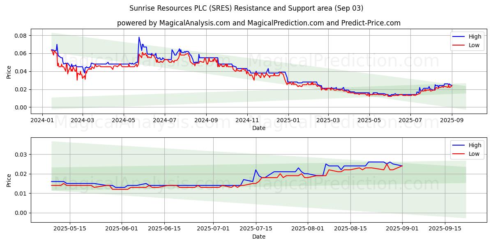Click the mid-July 2025 High spike on the bottom chart
Viewport: 493px width, 246px height.
pyautogui.click(x=256, y=170)
